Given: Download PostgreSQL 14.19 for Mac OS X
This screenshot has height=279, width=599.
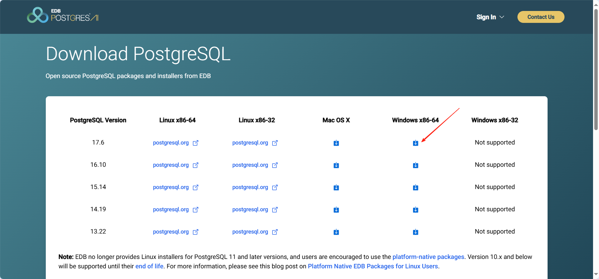Looking at the screenshot, I should (336, 210).
